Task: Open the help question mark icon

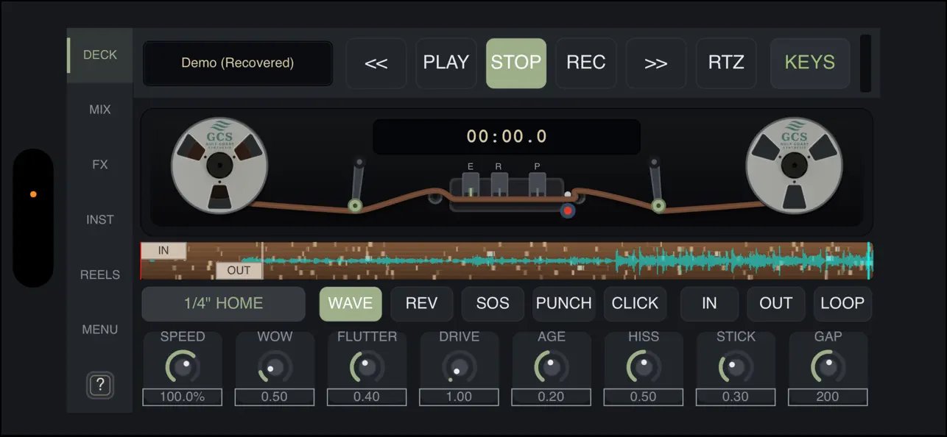Action: click(x=100, y=385)
